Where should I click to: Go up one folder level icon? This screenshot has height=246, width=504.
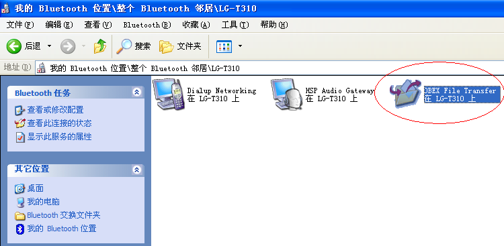tap(100, 46)
